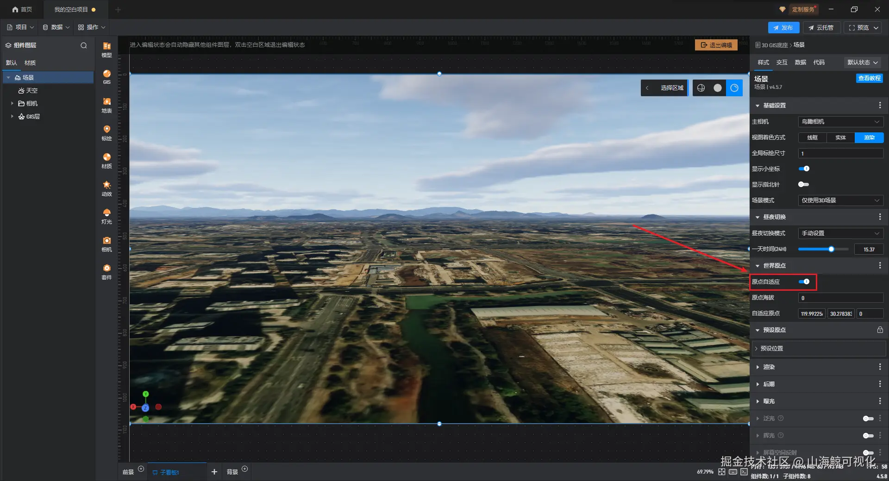Select rendered shading icon in viewport
Image resolution: width=889 pixels, height=481 pixels.
pos(734,88)
